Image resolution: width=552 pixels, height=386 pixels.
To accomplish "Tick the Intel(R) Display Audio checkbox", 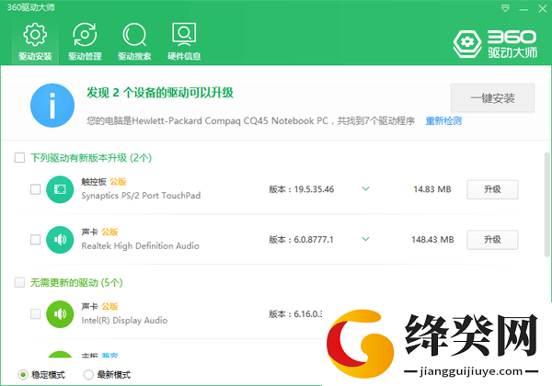I will 36,314.
